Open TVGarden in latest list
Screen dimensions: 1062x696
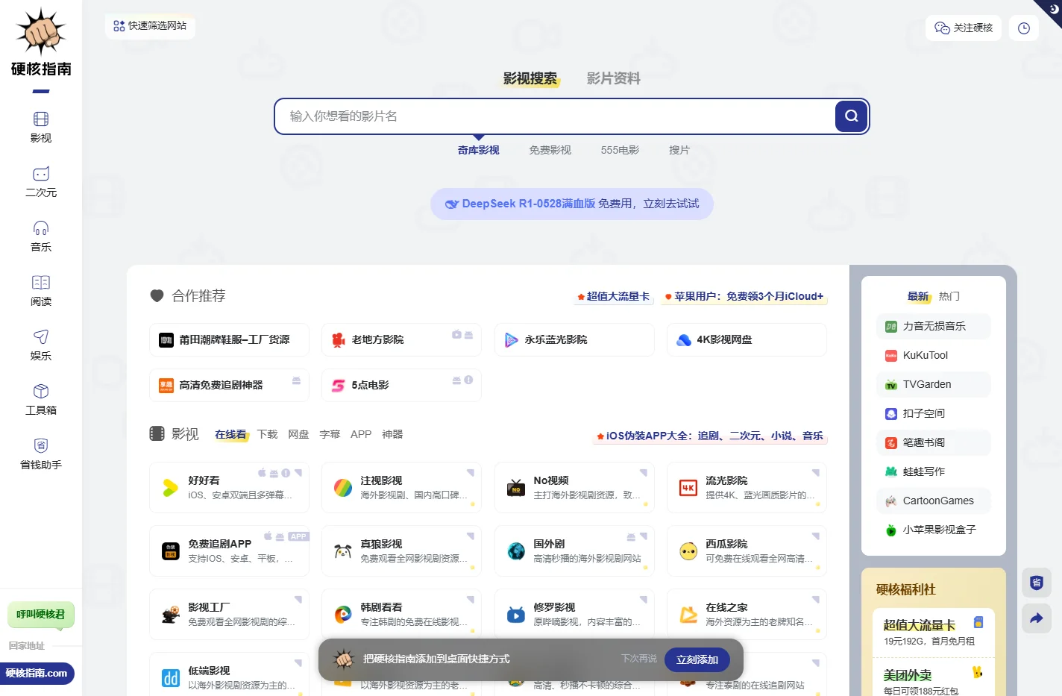934,384
